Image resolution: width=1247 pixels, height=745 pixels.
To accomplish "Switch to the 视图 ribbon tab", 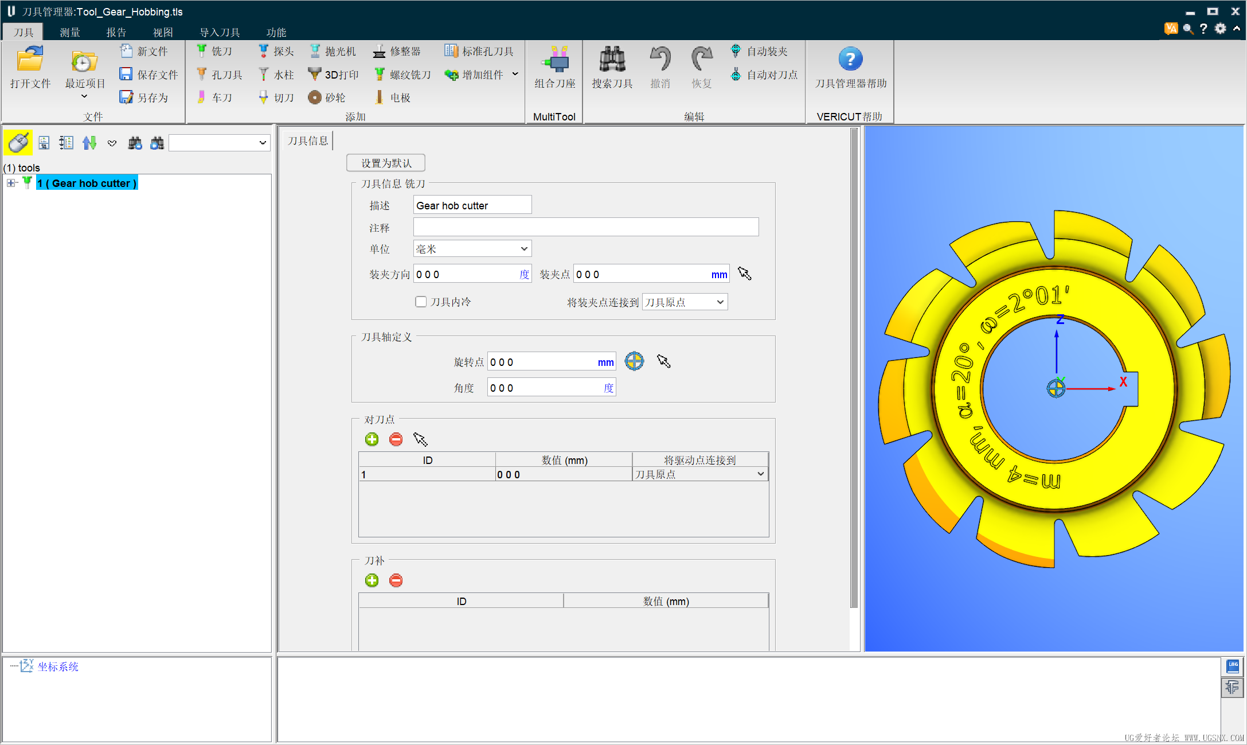I will point(163,32).
